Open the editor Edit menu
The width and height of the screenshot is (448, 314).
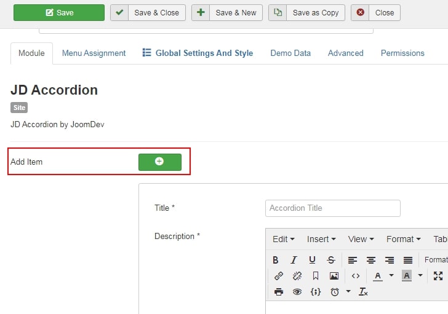283,239
